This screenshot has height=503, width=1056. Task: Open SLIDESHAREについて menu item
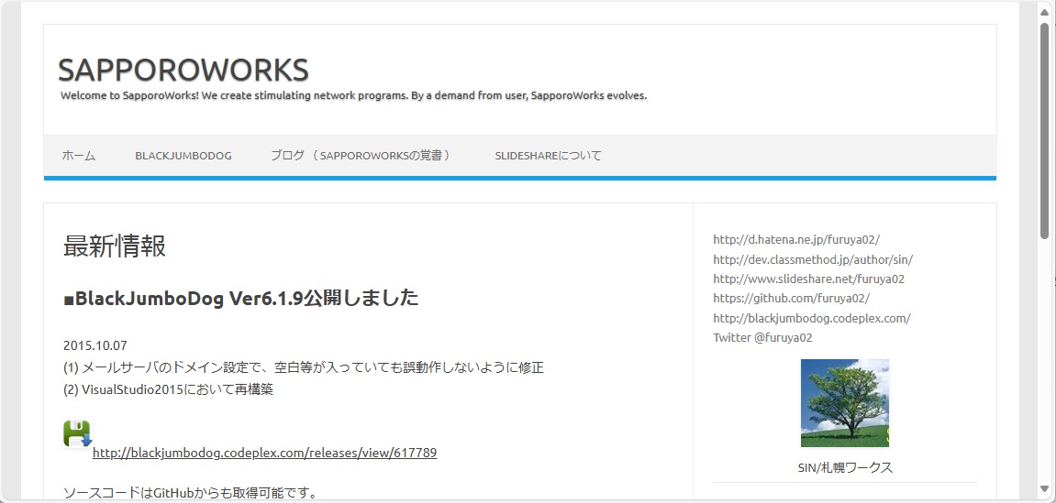(549, 156)
